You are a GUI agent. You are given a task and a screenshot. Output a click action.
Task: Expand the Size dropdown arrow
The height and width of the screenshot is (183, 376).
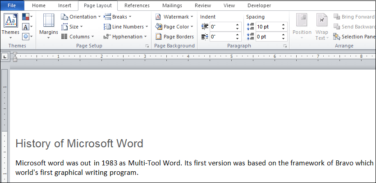[x=81, y=27]
